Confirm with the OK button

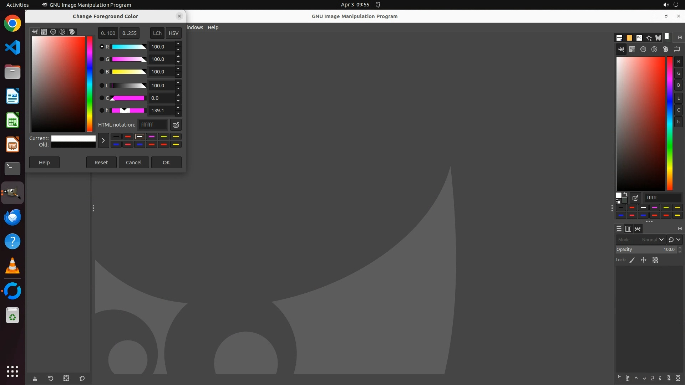click(x=166, y=163)
